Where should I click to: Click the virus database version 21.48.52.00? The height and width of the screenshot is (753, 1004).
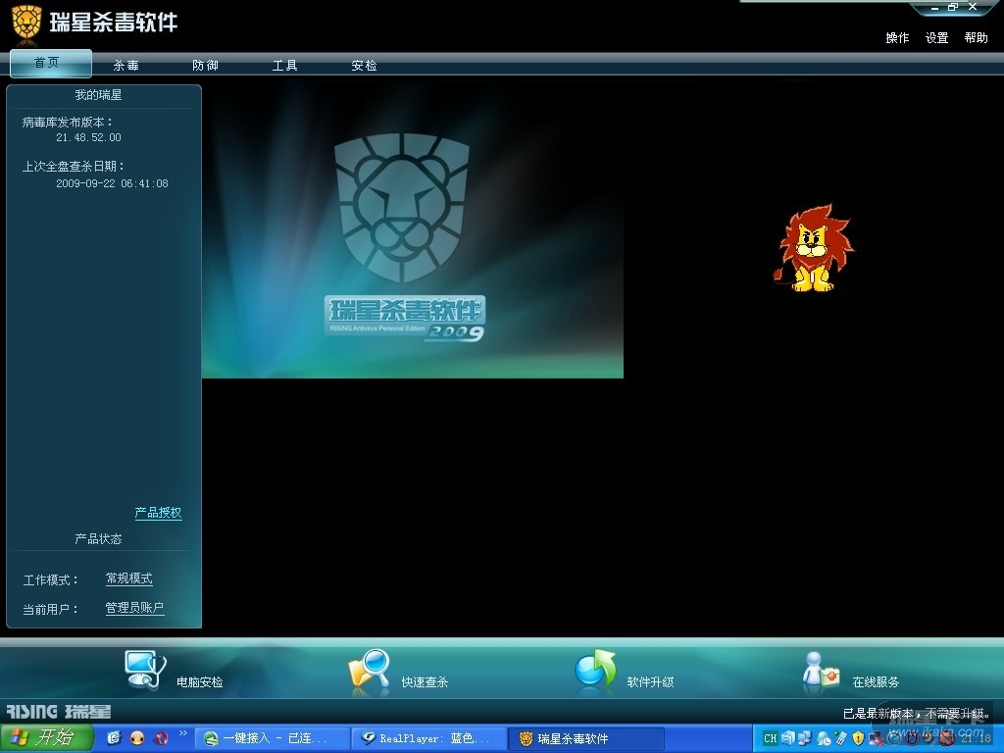88,137
